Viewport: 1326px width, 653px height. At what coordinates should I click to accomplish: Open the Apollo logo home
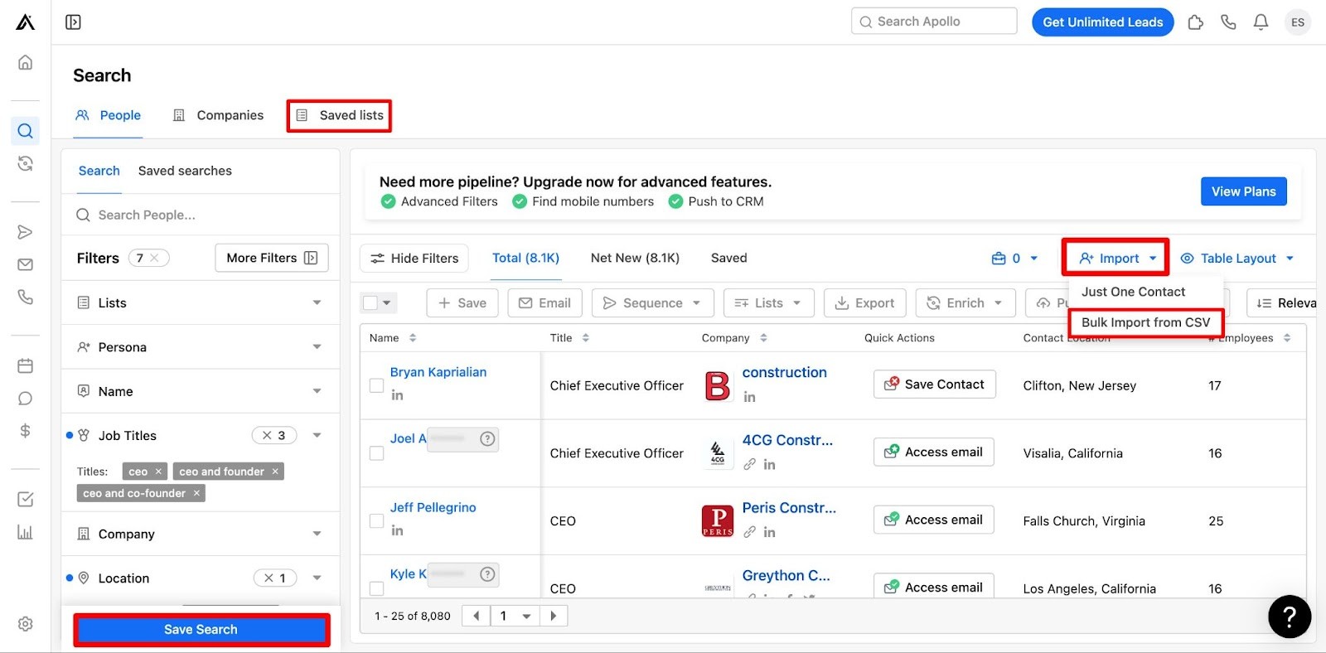point(26,22)
